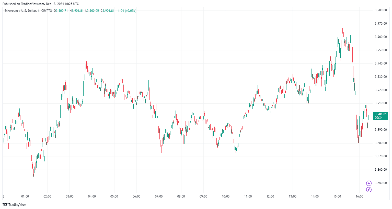The width and height of the screenshot is (392, 209).
Task: Click the 08:00 time axis label
Action: click(181, 196)
